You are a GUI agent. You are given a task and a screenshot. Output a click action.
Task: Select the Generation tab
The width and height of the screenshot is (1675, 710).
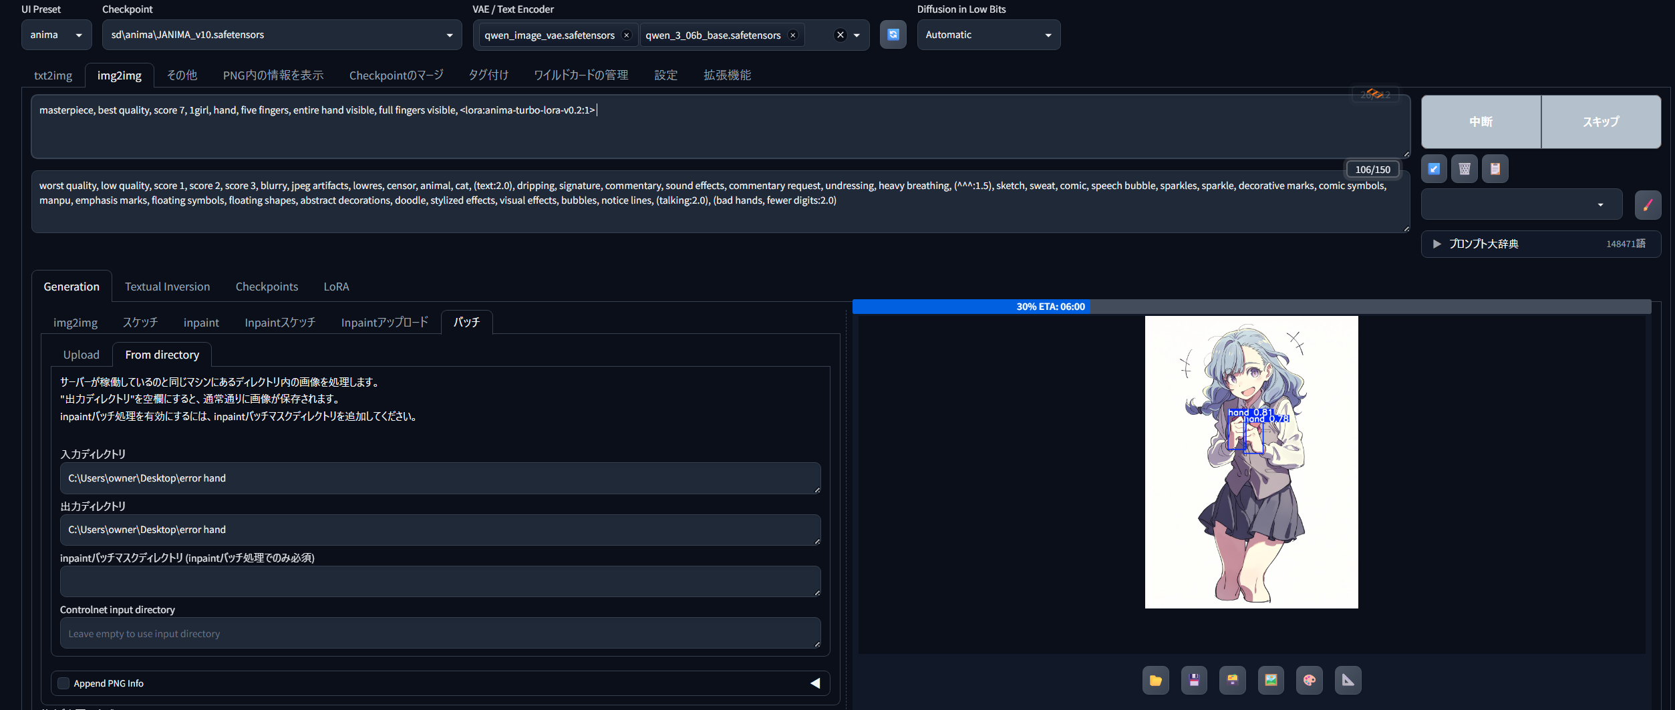(71, 287)
